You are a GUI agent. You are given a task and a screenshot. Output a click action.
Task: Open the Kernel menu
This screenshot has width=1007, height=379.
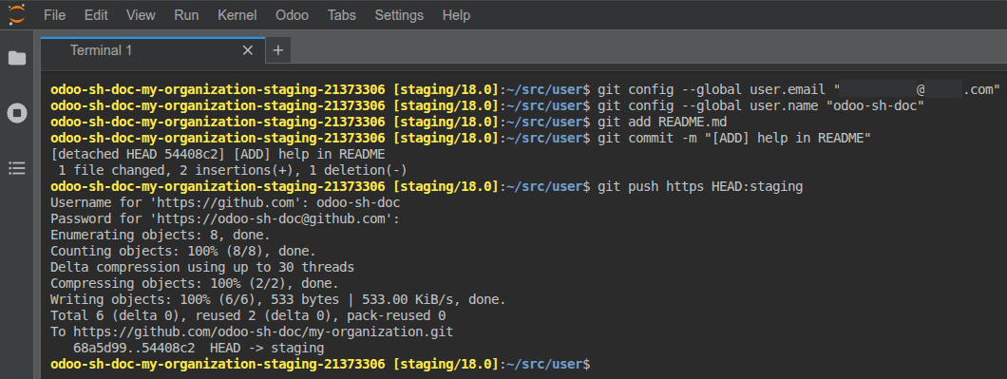(237, 15)
